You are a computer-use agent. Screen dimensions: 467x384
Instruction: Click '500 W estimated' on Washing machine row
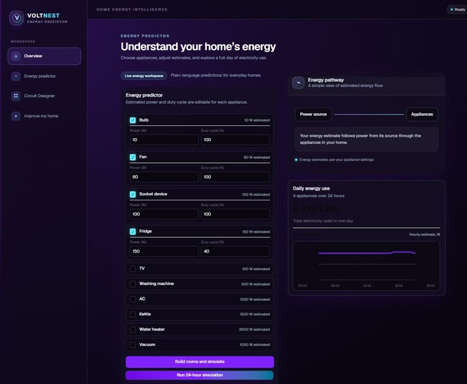pos(255,284)
